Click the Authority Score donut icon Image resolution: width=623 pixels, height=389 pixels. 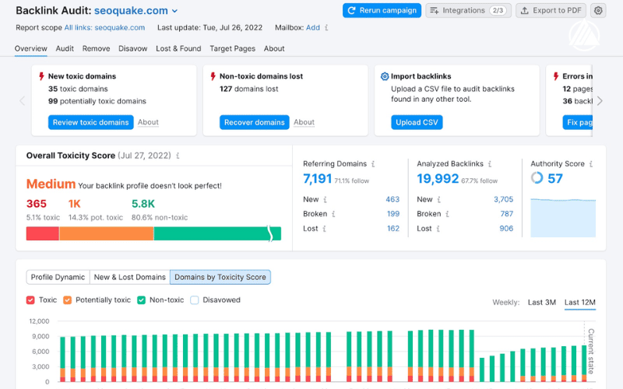click(537, 178)
